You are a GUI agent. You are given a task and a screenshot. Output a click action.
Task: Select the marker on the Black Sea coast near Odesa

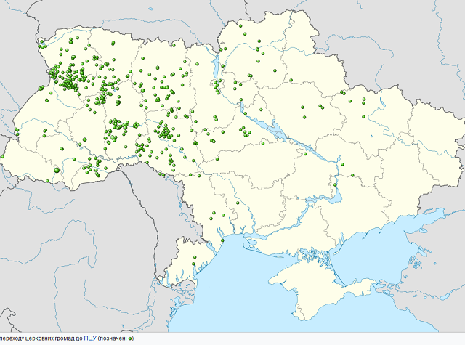click(x=223, y=240)
